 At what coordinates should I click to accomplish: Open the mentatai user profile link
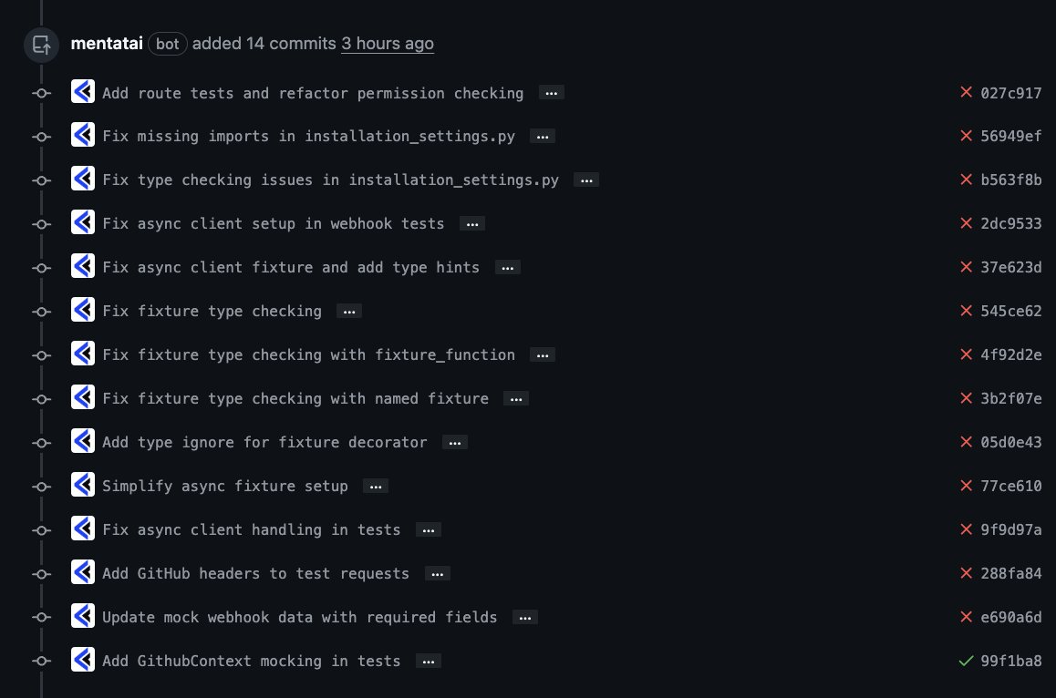tap(107, 44)
